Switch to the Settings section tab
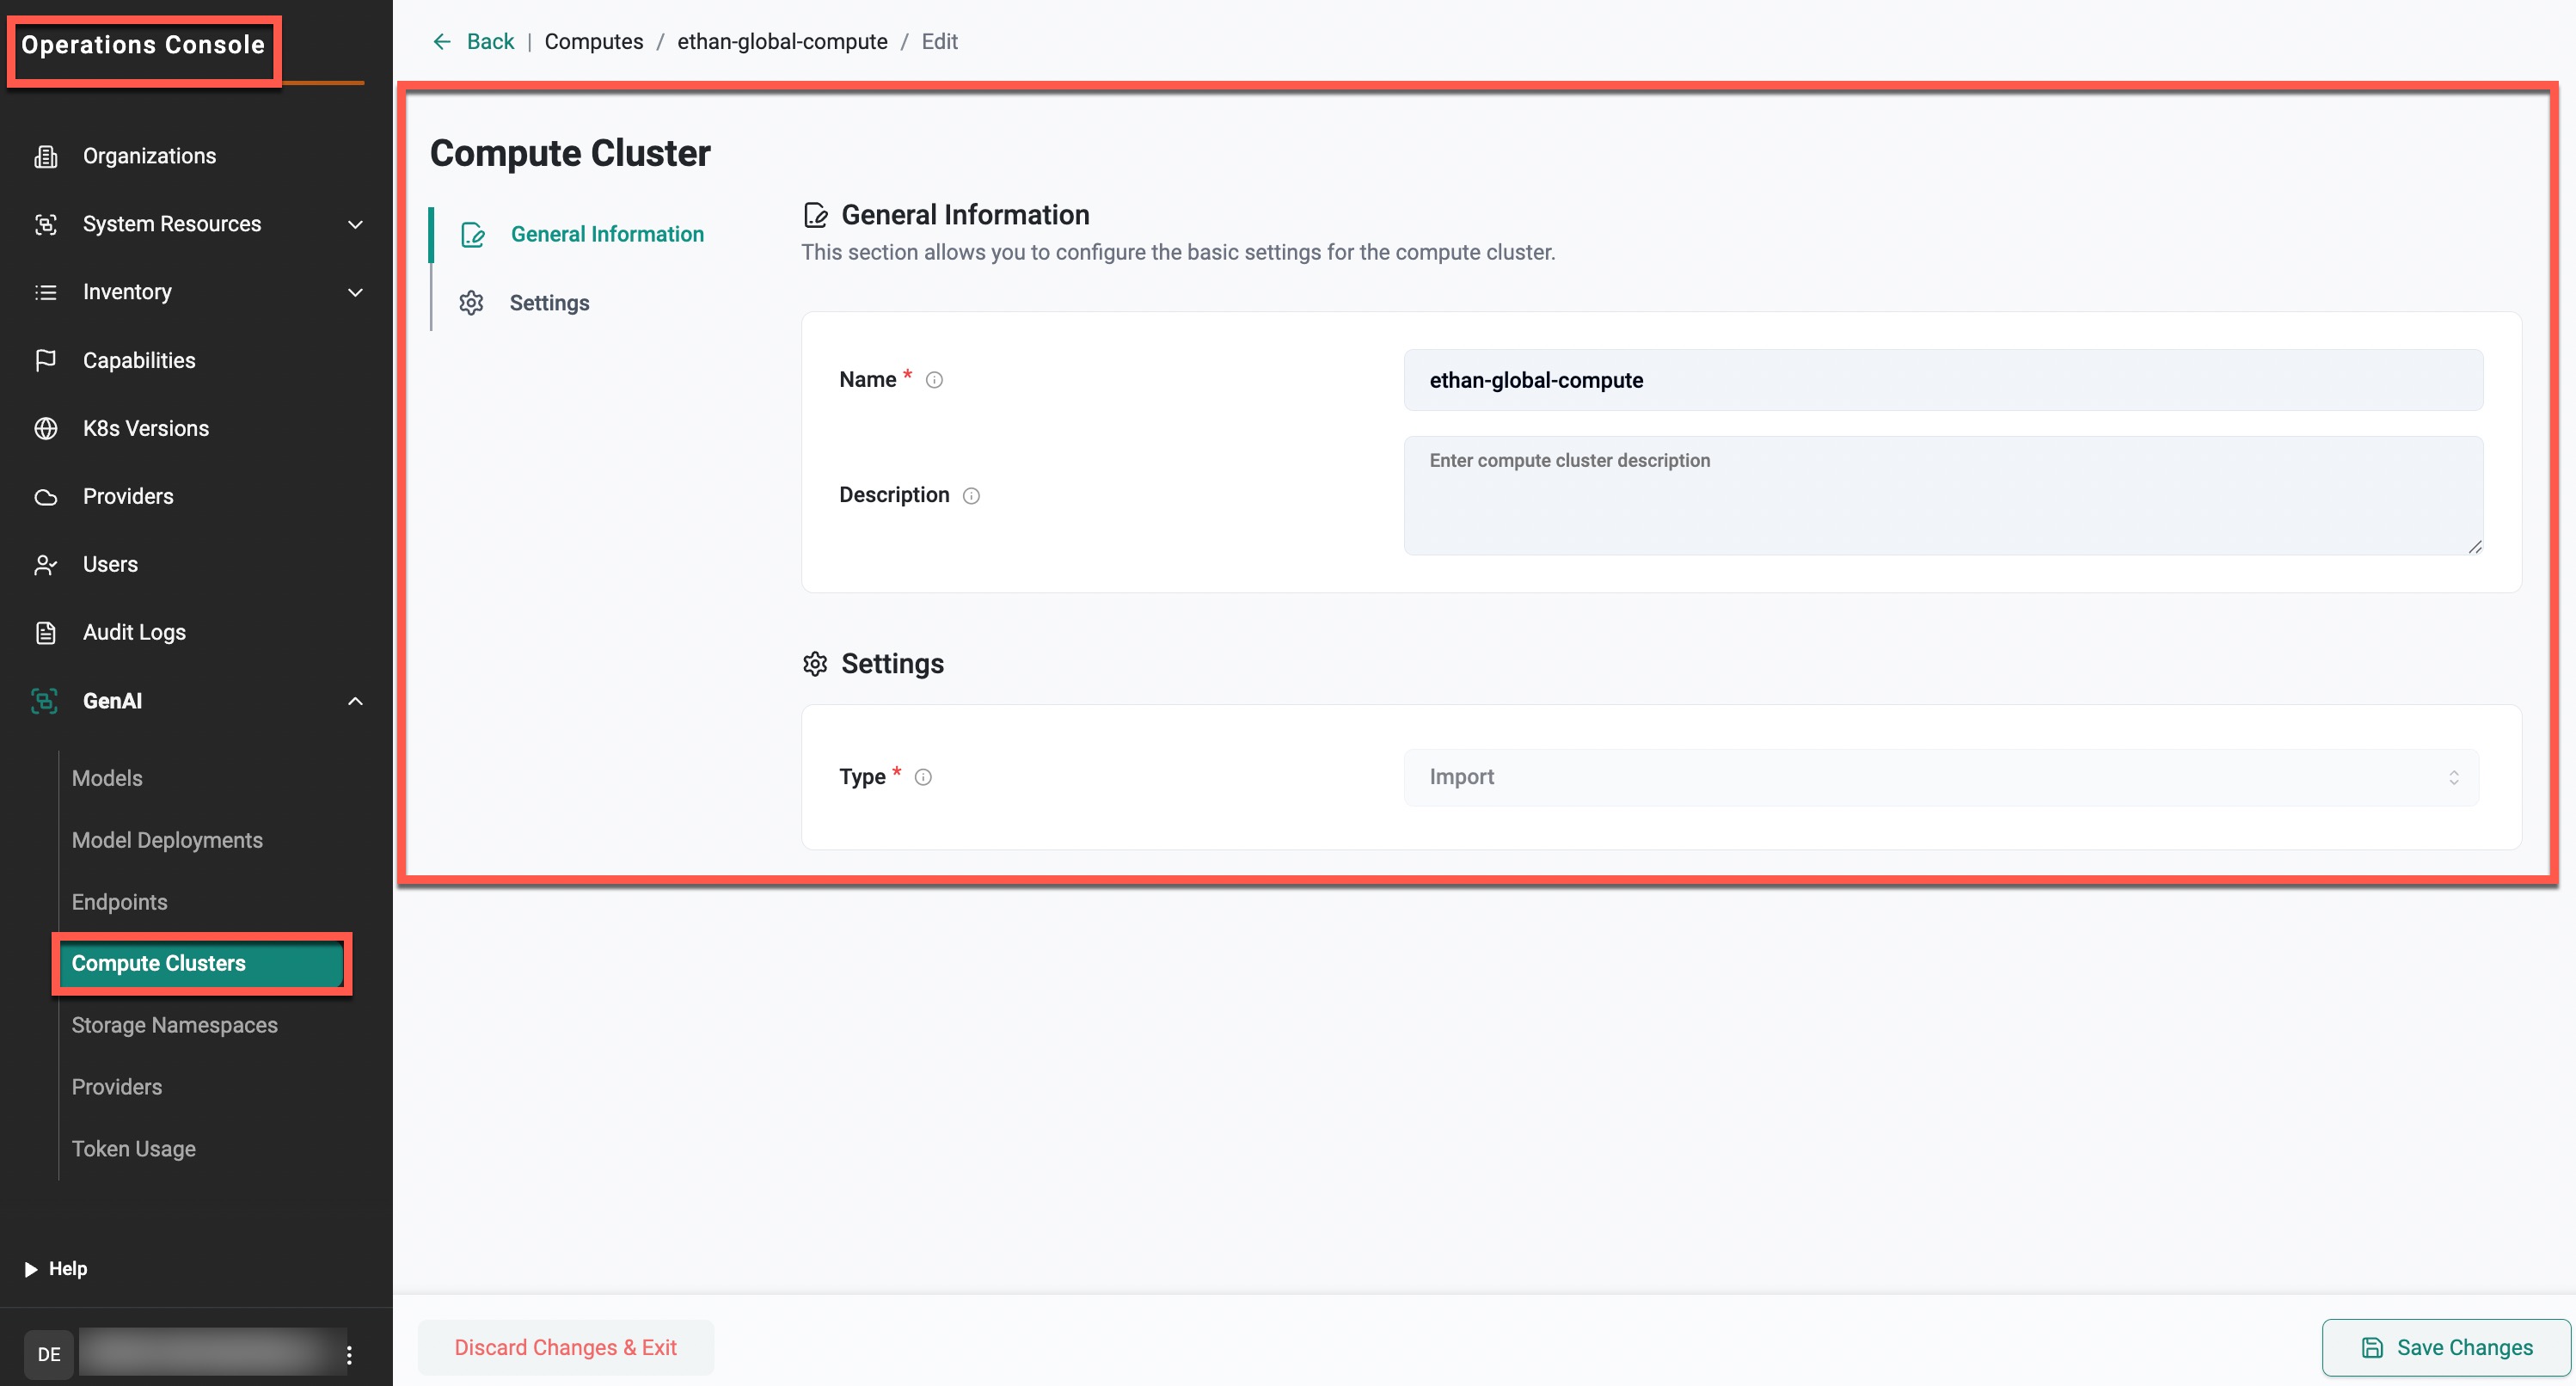Image resolution: width=2576 pixels, height=1386 pixels. (x=548, y=303)
